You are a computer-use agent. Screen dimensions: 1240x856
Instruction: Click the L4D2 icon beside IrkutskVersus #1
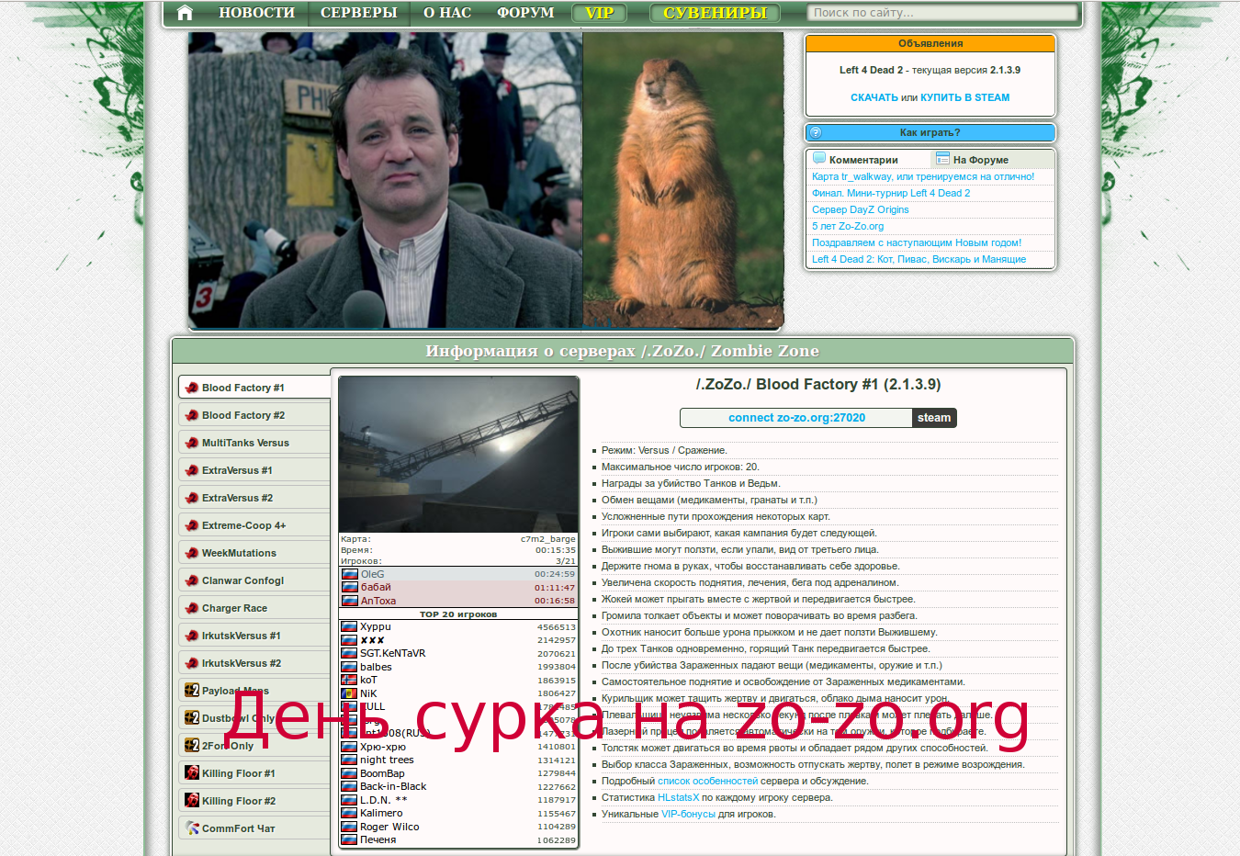[192, 636]
